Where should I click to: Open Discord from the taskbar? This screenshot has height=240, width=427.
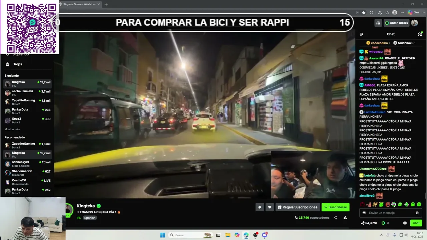(265, 235)
